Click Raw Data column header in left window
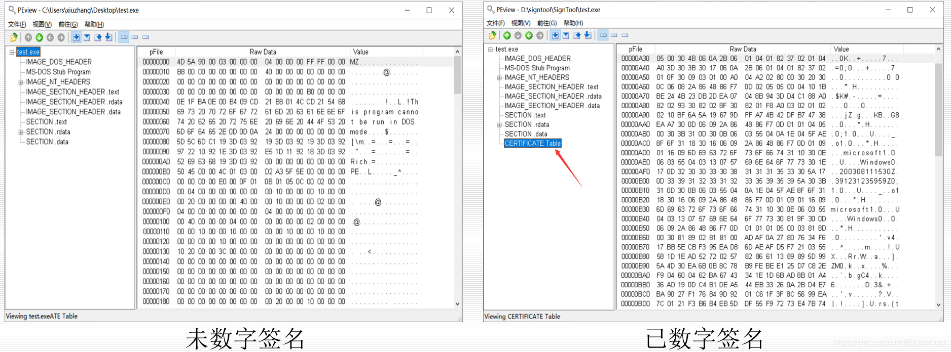This screenshot has height=352, width=951. tap(263, 52)
